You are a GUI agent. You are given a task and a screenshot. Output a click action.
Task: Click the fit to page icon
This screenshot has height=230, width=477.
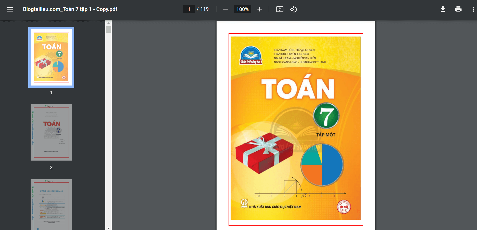click(280, 9)
